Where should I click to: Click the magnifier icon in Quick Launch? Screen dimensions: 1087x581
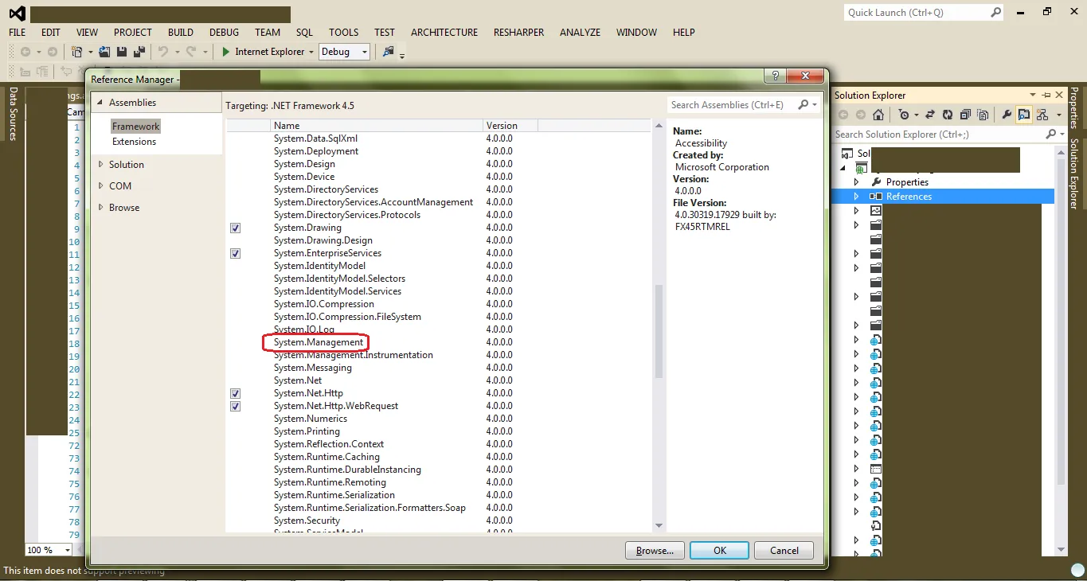point(996,12)
